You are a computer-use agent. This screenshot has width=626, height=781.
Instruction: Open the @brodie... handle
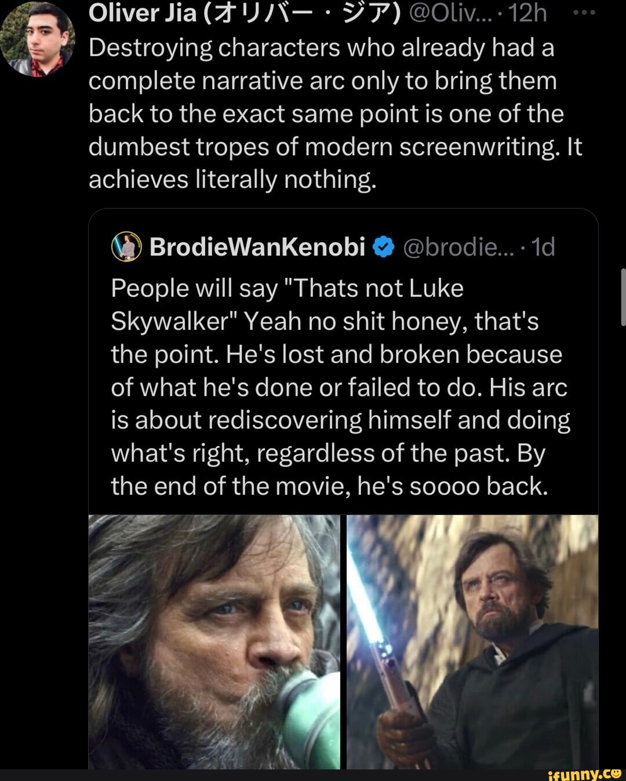point(454,247)
